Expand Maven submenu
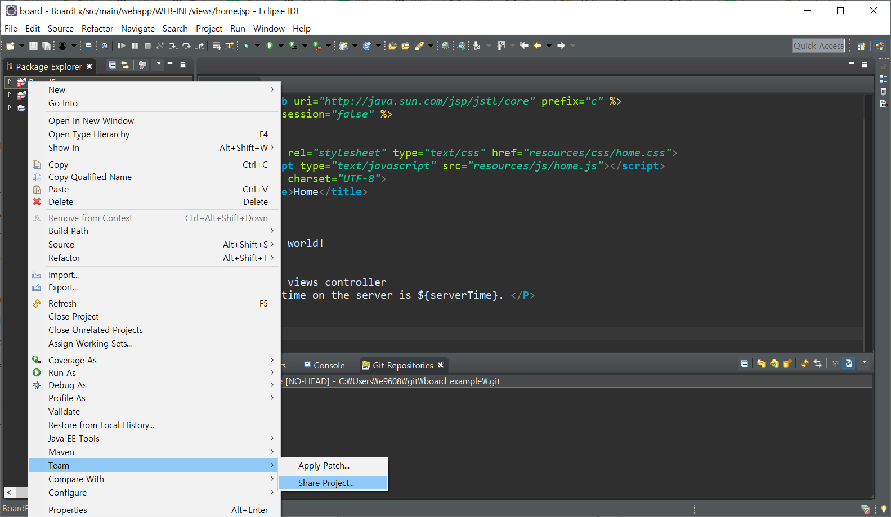Viewport: 891px width, 517px height. coord(272,452)
